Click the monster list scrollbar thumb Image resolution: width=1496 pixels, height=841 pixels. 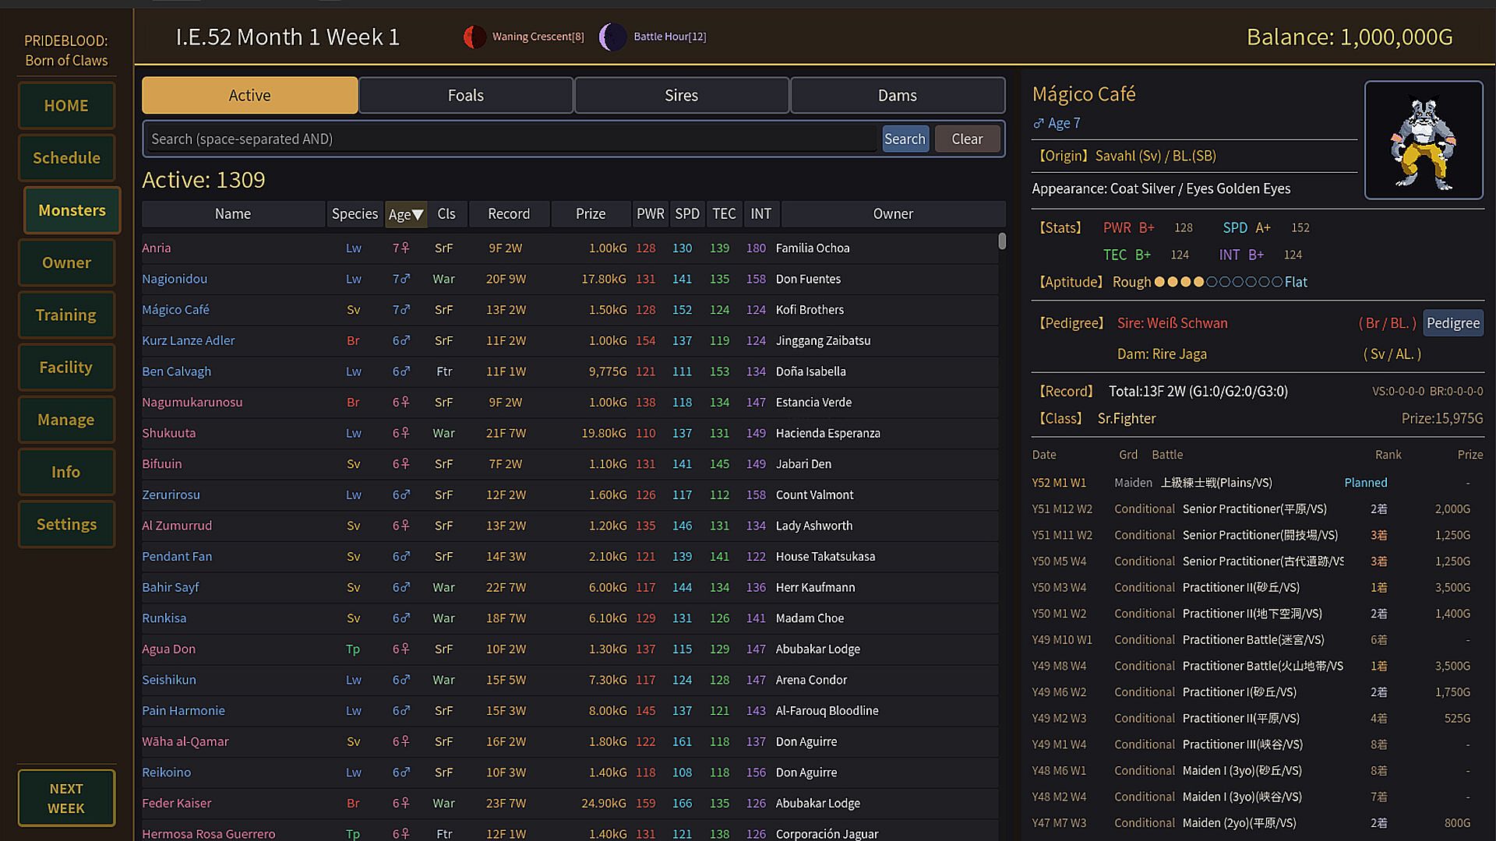click(1002, 241)
